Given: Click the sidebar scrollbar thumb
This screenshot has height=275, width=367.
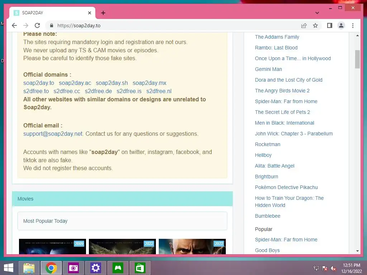Looking at the screenshot, I should 357,59.
